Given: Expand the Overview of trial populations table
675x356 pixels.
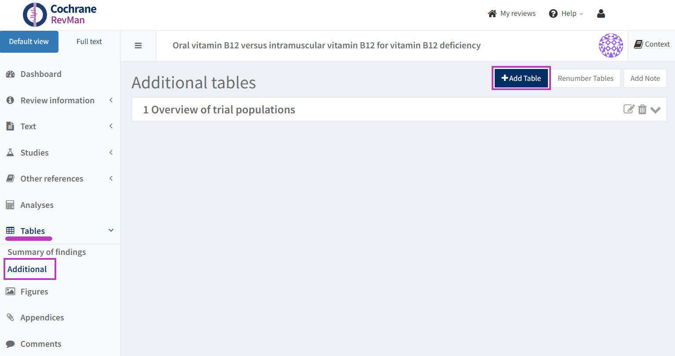Looking at the screenshot, I should [656, 110].
